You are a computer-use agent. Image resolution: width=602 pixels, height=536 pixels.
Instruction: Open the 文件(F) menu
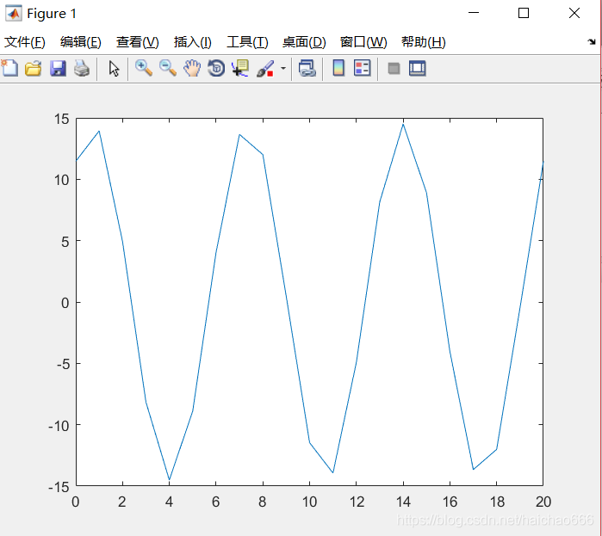(x=25, y=42)
